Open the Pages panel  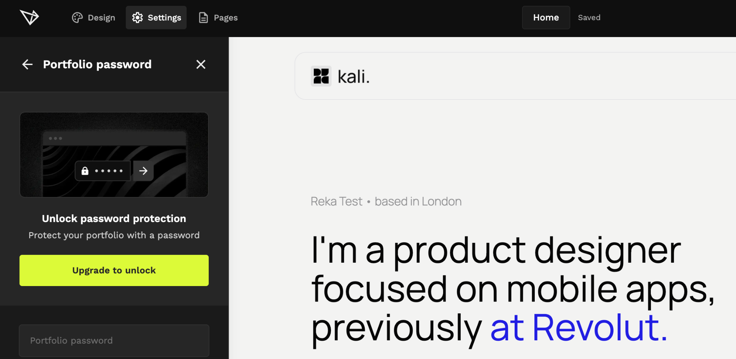coord(217,17)
